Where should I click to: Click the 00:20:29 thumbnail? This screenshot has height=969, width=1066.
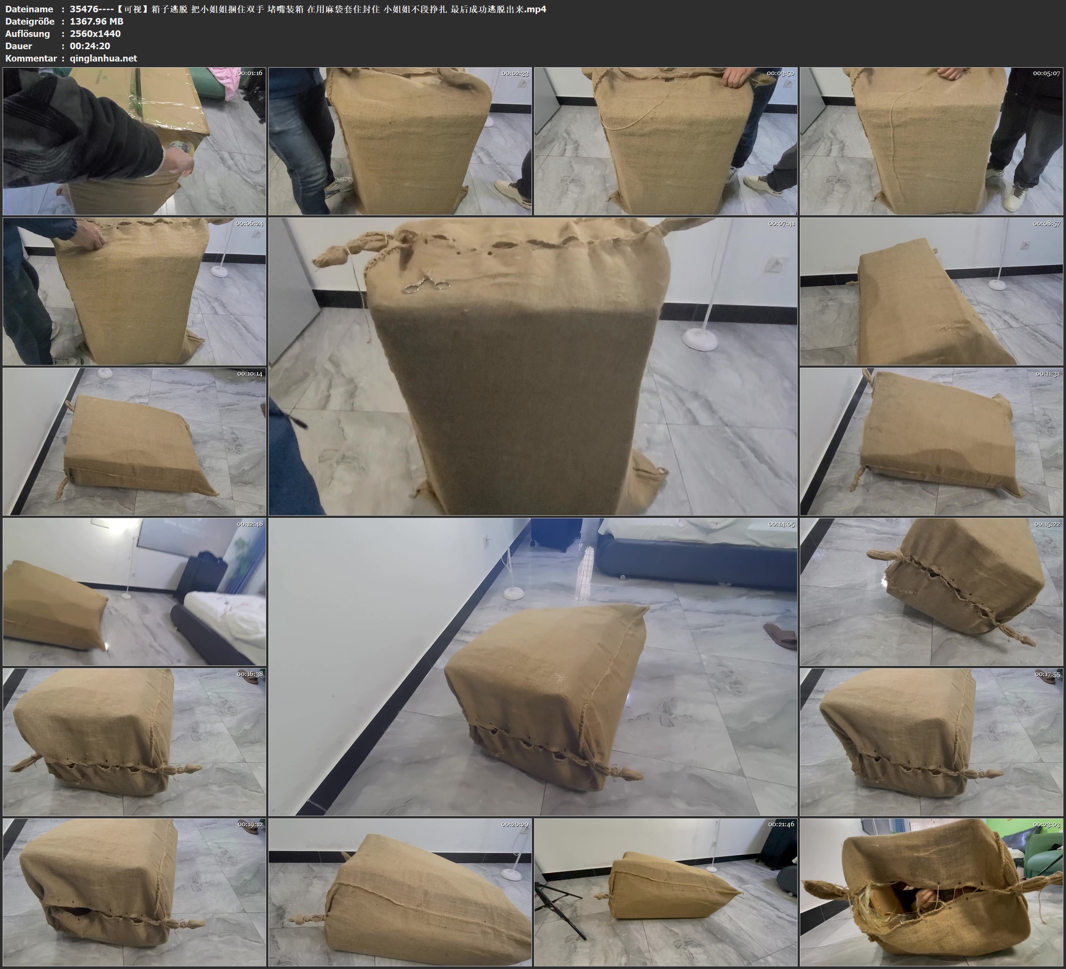click(x=400, y=892)
